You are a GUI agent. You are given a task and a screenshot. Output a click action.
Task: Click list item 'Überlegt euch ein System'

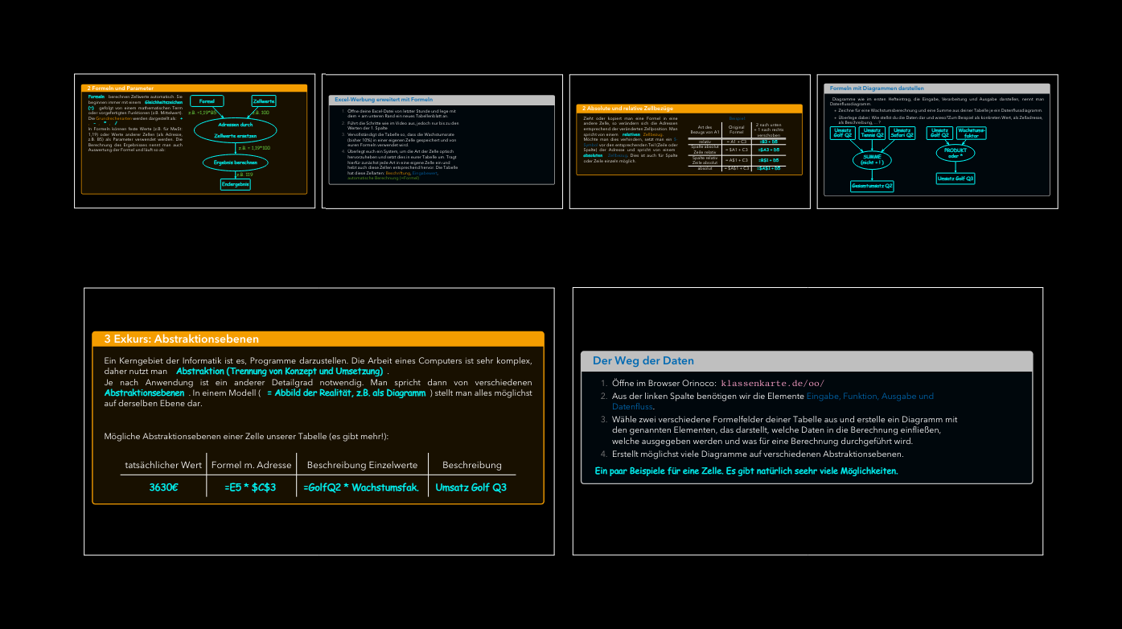(x=402, y=164)
